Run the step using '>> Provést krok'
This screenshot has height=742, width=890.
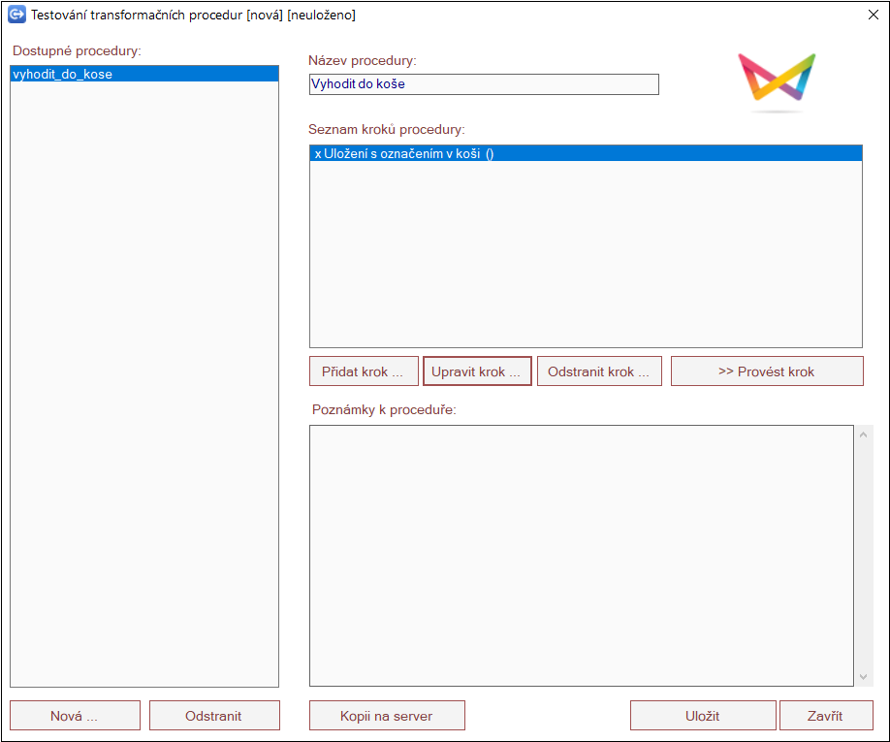766,371
